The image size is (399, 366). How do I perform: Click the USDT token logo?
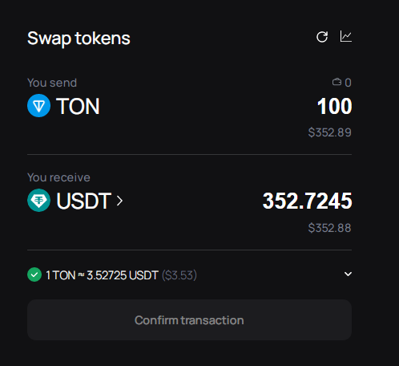click(x=38, y=201)
